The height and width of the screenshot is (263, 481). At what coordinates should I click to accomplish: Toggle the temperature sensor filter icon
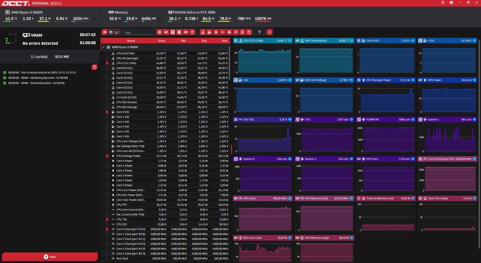point(203,32)
